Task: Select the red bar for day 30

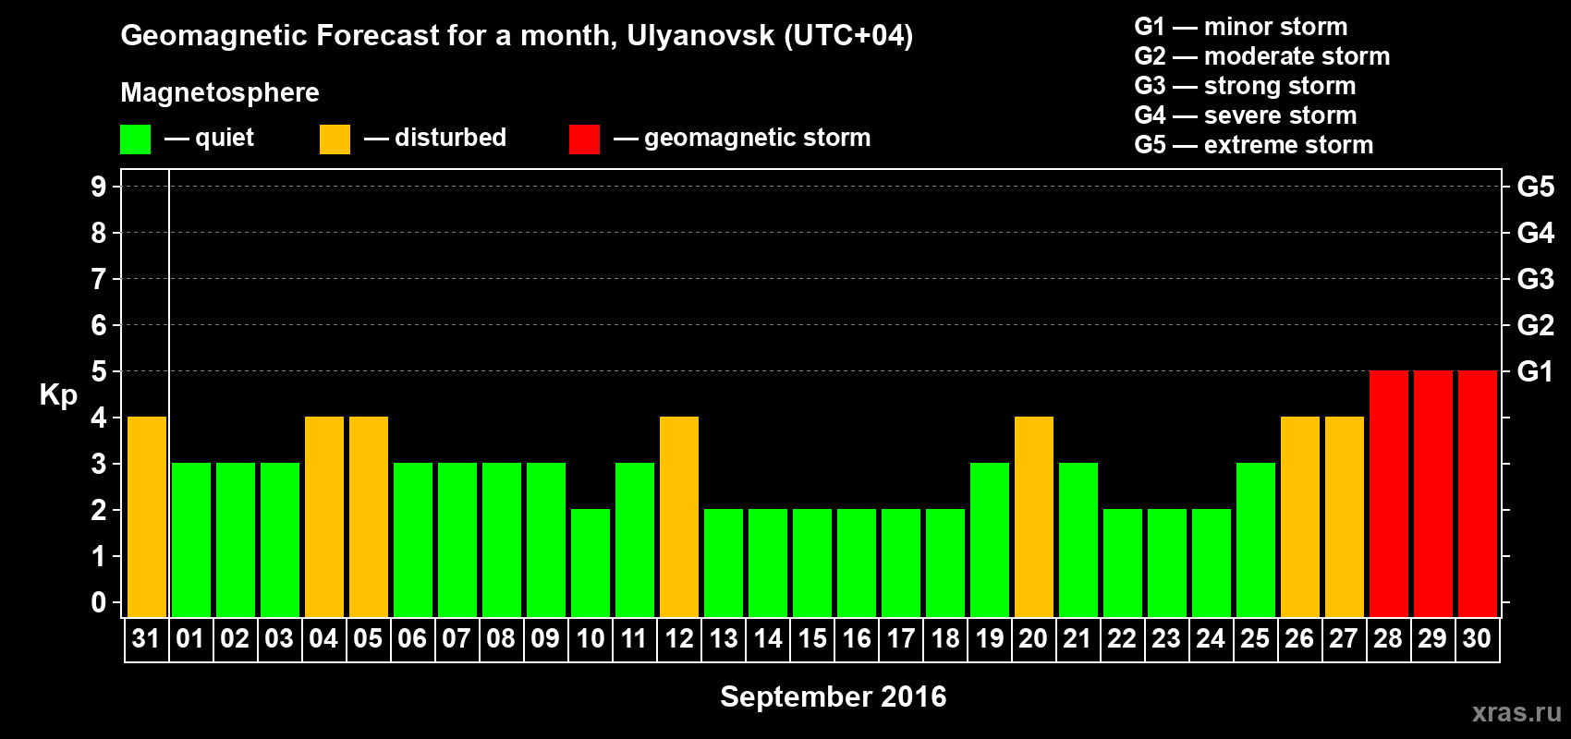Action: (x=1478, y=493)
